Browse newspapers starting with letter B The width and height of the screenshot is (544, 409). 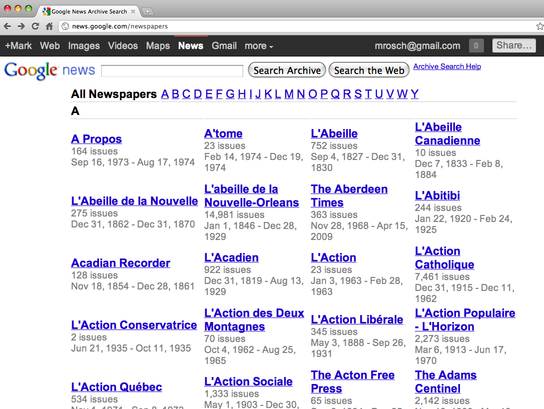coord(175,93)
